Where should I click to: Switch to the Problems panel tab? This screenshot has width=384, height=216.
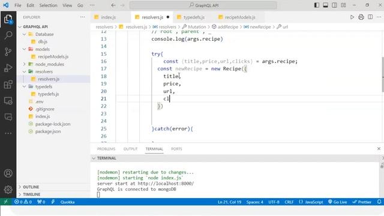pos(106,149)
